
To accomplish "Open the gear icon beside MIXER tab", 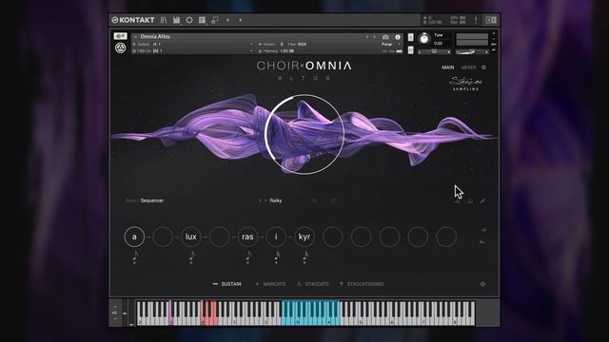I will click(483, 67).
